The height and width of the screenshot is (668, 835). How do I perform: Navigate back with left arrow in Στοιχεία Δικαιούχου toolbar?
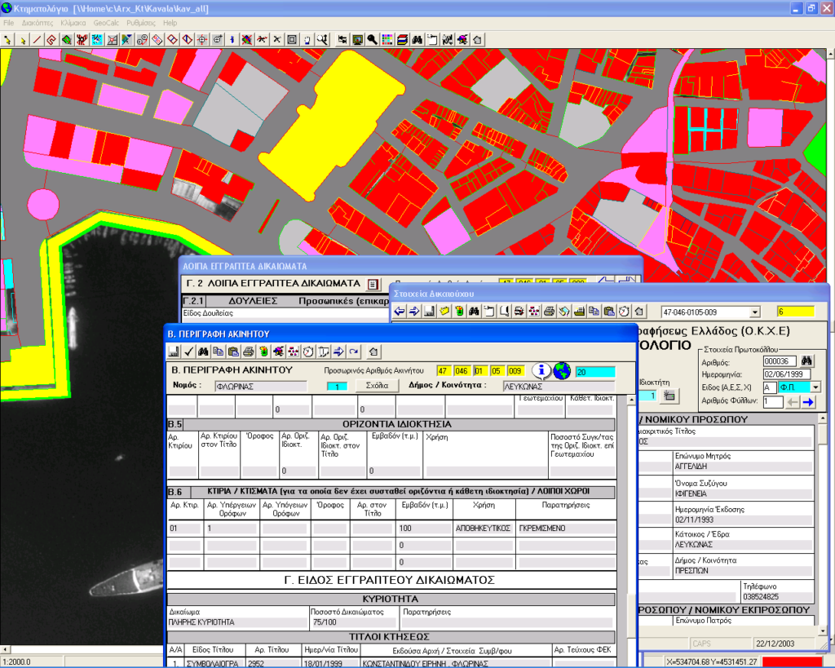pos(398,311)
